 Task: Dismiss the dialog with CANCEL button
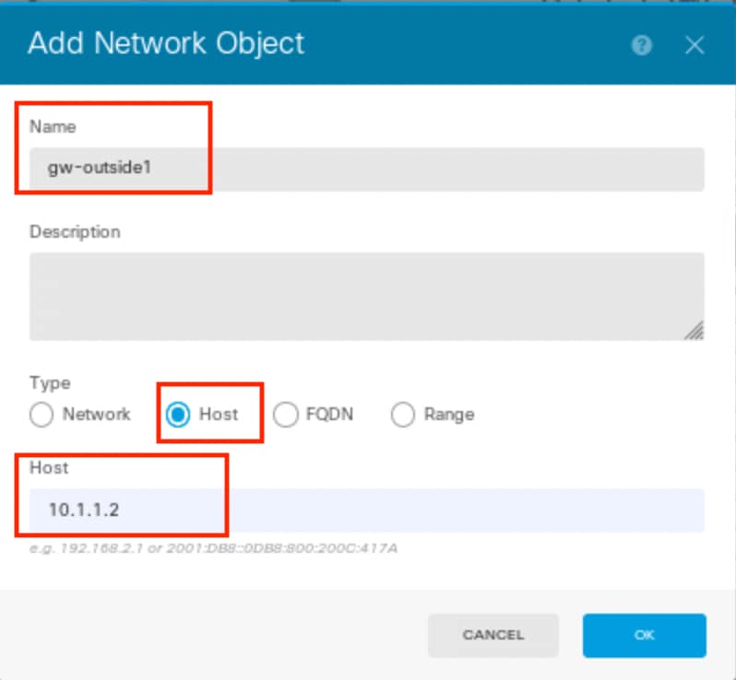(x=493, y=635)
